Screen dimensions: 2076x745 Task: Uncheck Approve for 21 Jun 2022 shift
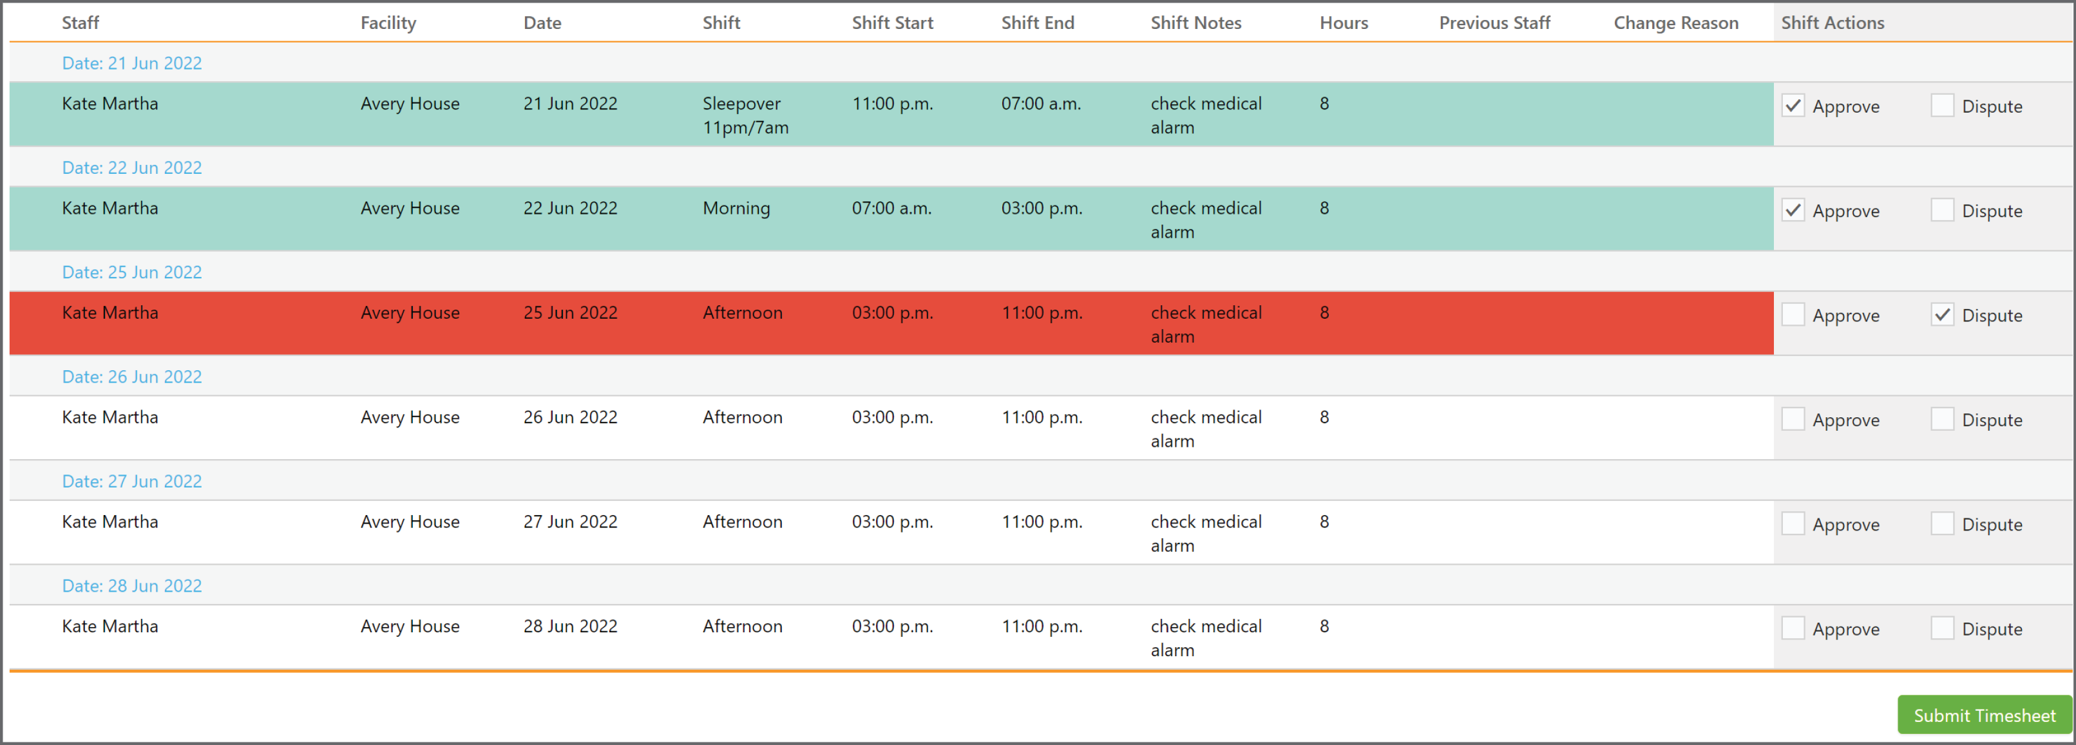tap(1793, 106)
